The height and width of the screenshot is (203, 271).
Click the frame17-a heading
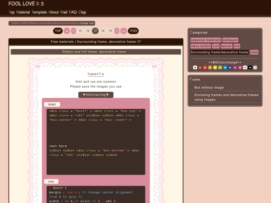[96, 74]
